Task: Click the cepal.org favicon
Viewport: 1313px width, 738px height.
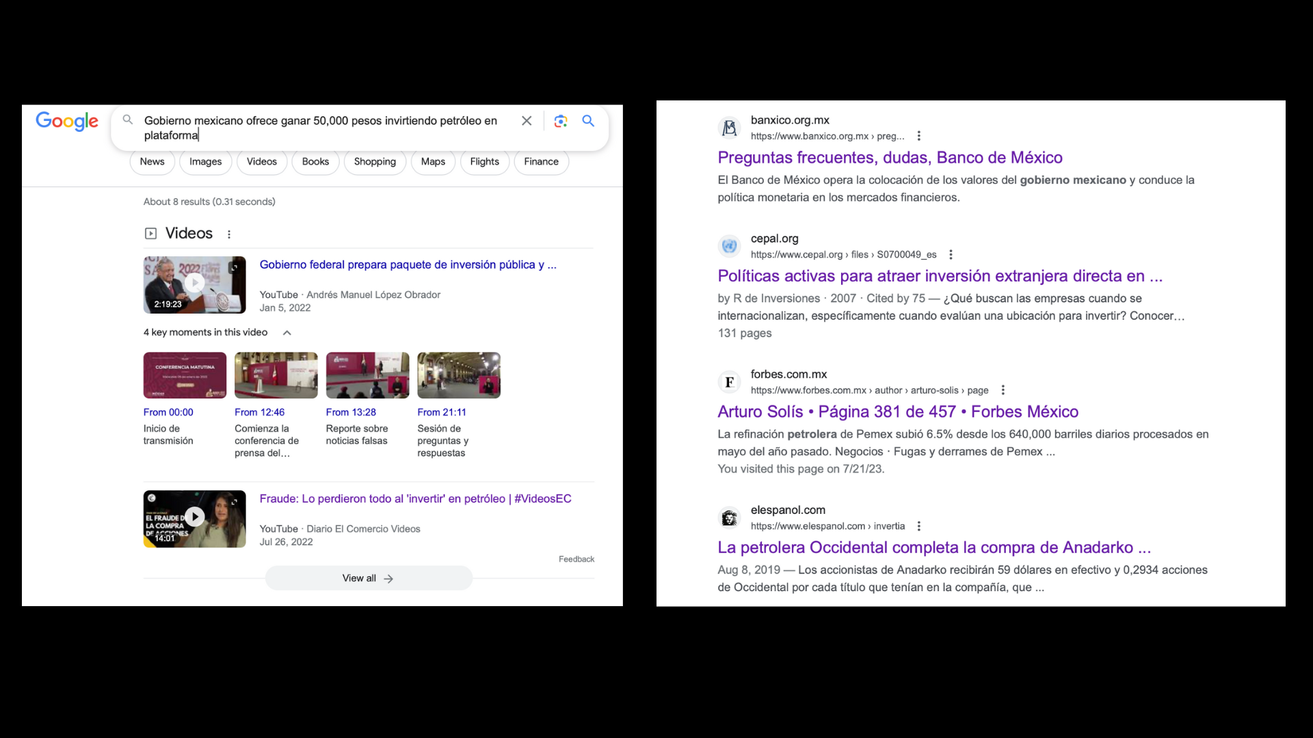Action: [730, 246]
